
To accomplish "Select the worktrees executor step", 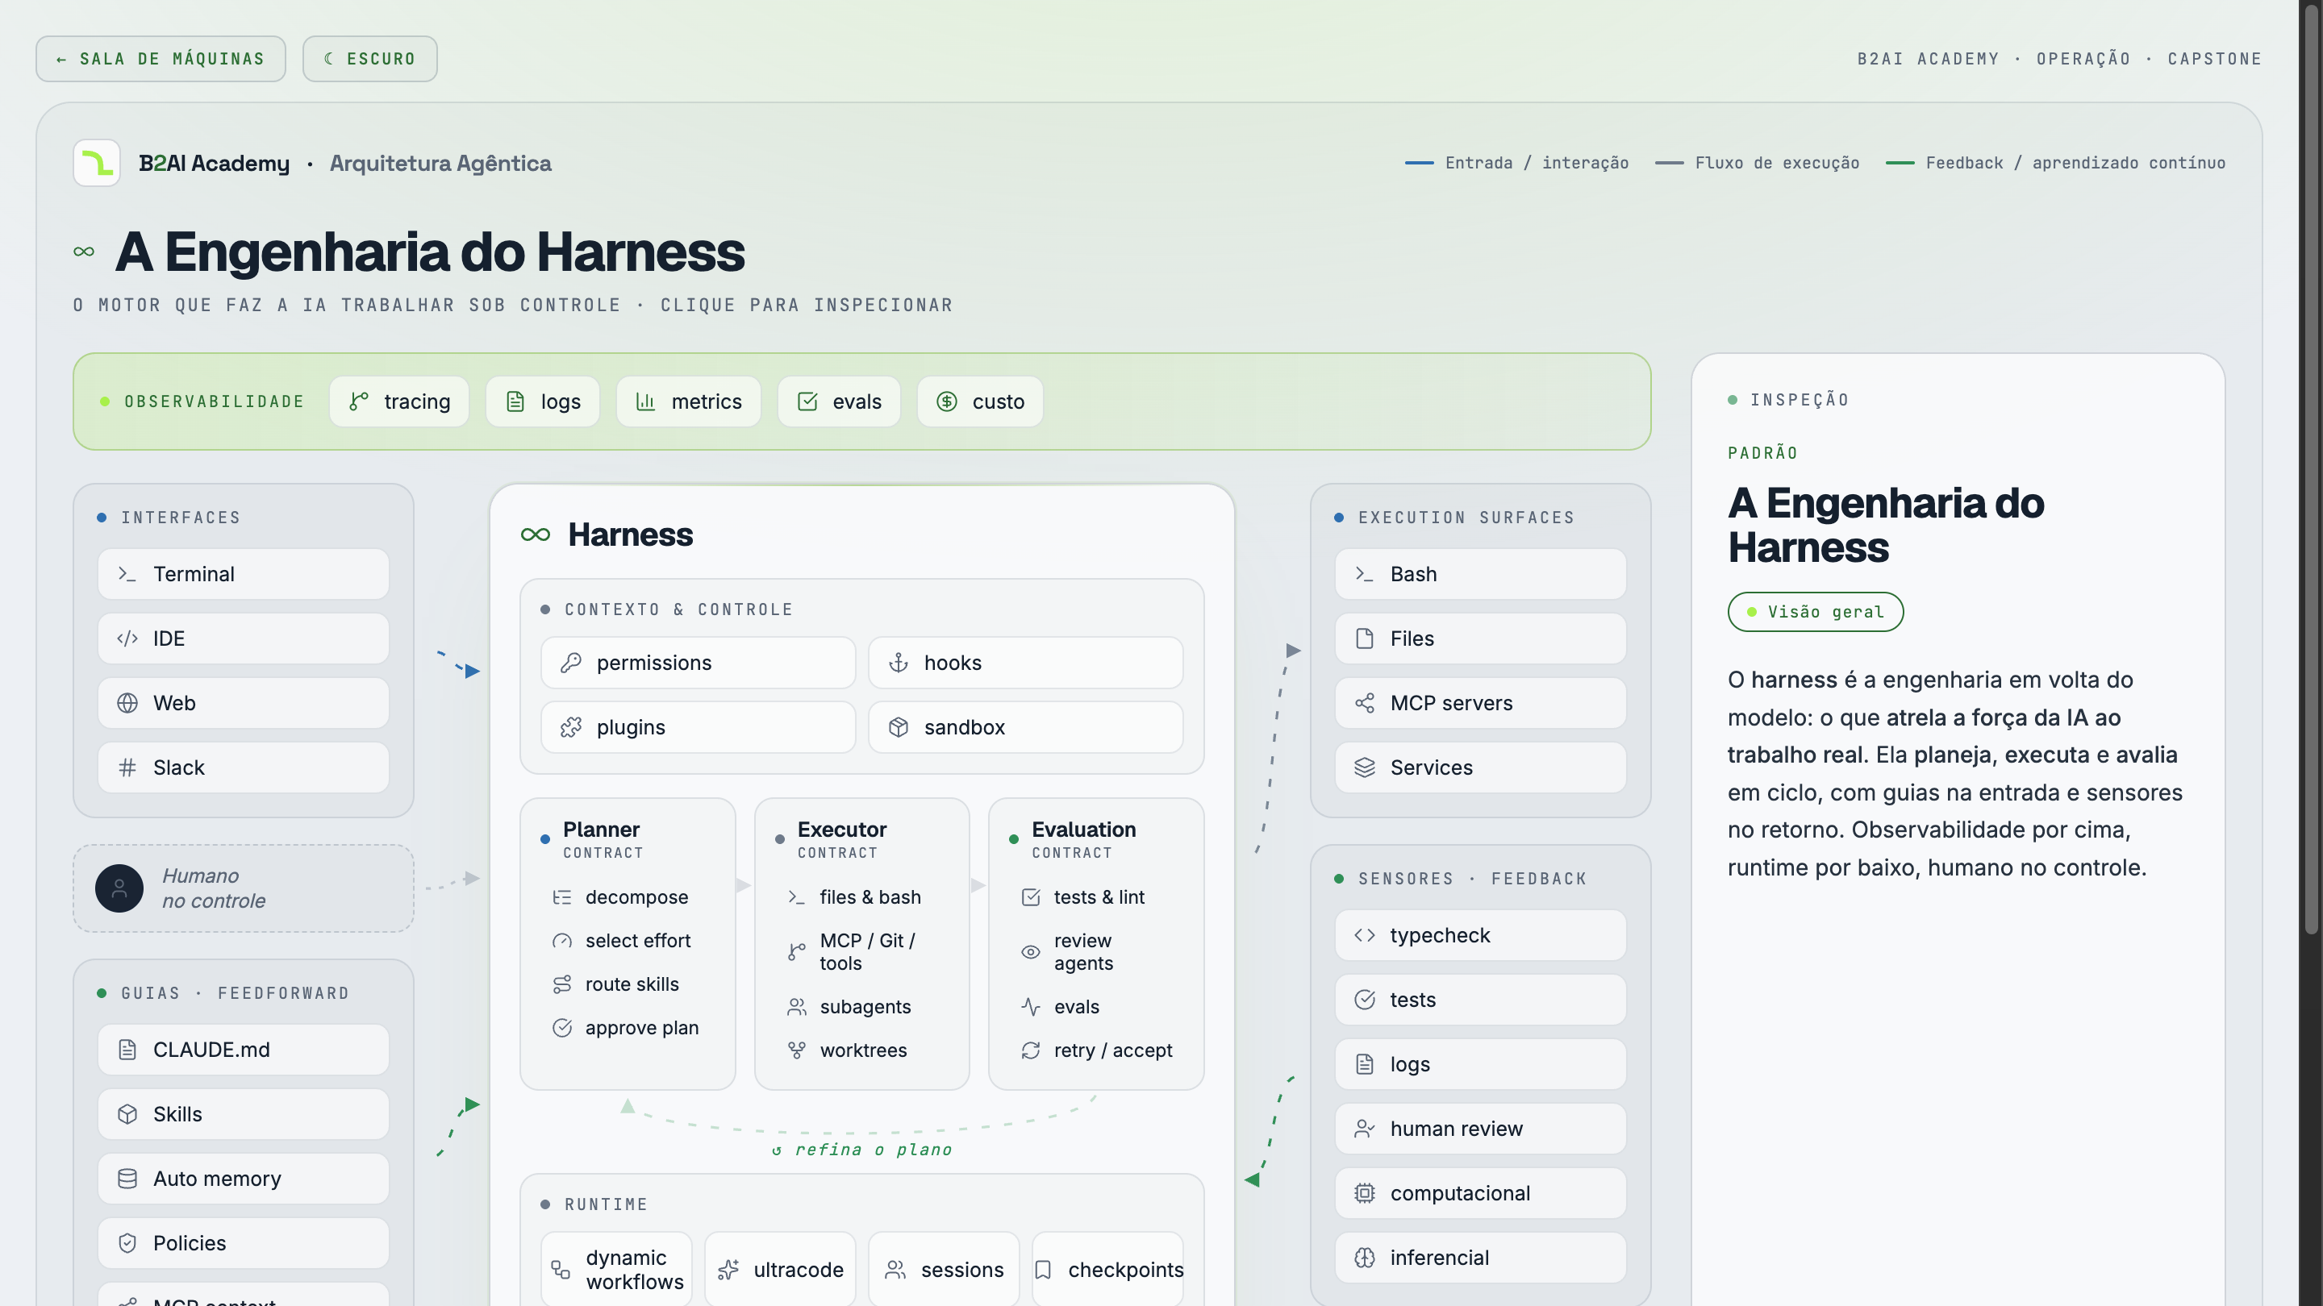I will (862, 1050).
